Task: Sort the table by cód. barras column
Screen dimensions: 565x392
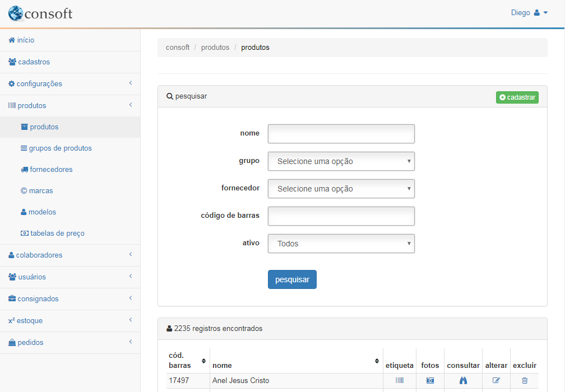Action: coord(203,361)
